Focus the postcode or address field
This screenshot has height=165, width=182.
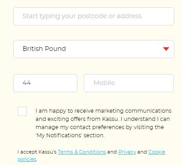pos(94,16)
